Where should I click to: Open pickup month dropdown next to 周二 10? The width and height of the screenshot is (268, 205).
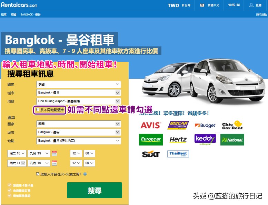(39, 153)
